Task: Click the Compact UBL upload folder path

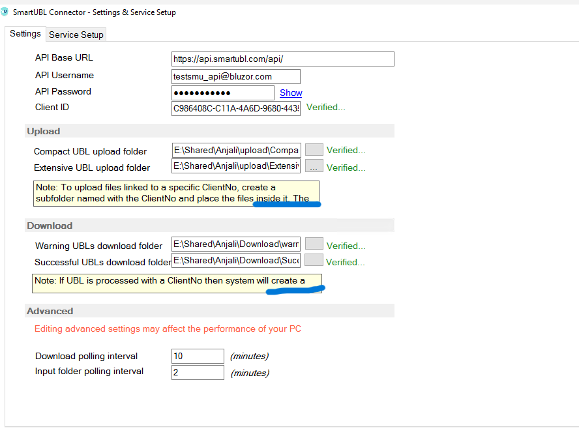Action: pos(236,151)
